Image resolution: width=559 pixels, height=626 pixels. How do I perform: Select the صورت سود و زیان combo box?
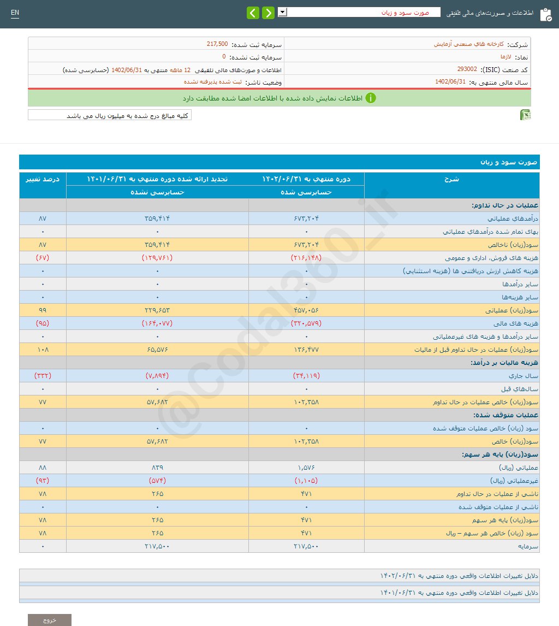pos(360,12)
